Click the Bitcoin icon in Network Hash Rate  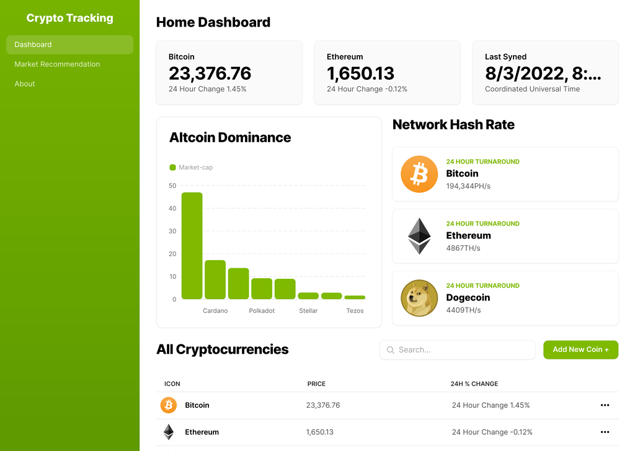(419, 174)
